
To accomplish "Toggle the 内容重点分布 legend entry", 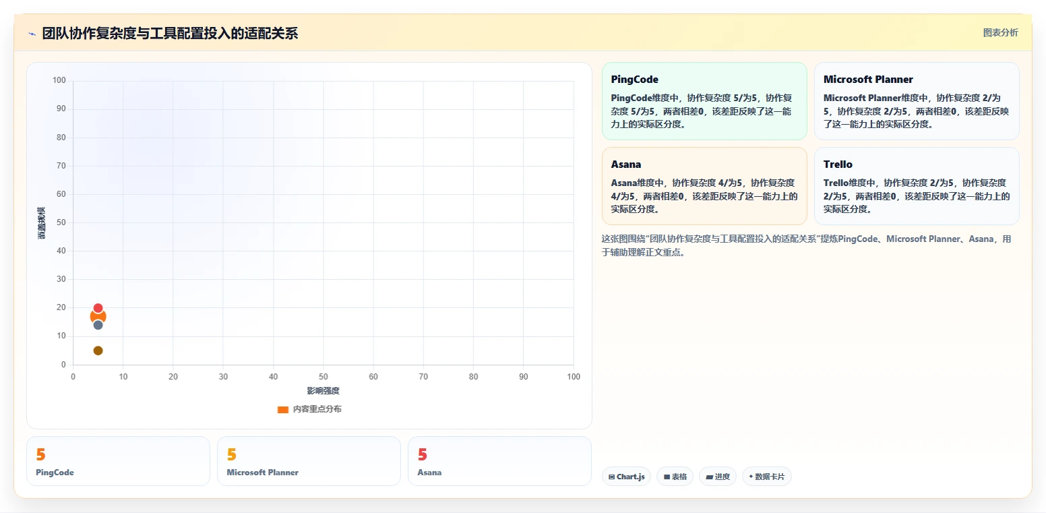I will (309, 409).
